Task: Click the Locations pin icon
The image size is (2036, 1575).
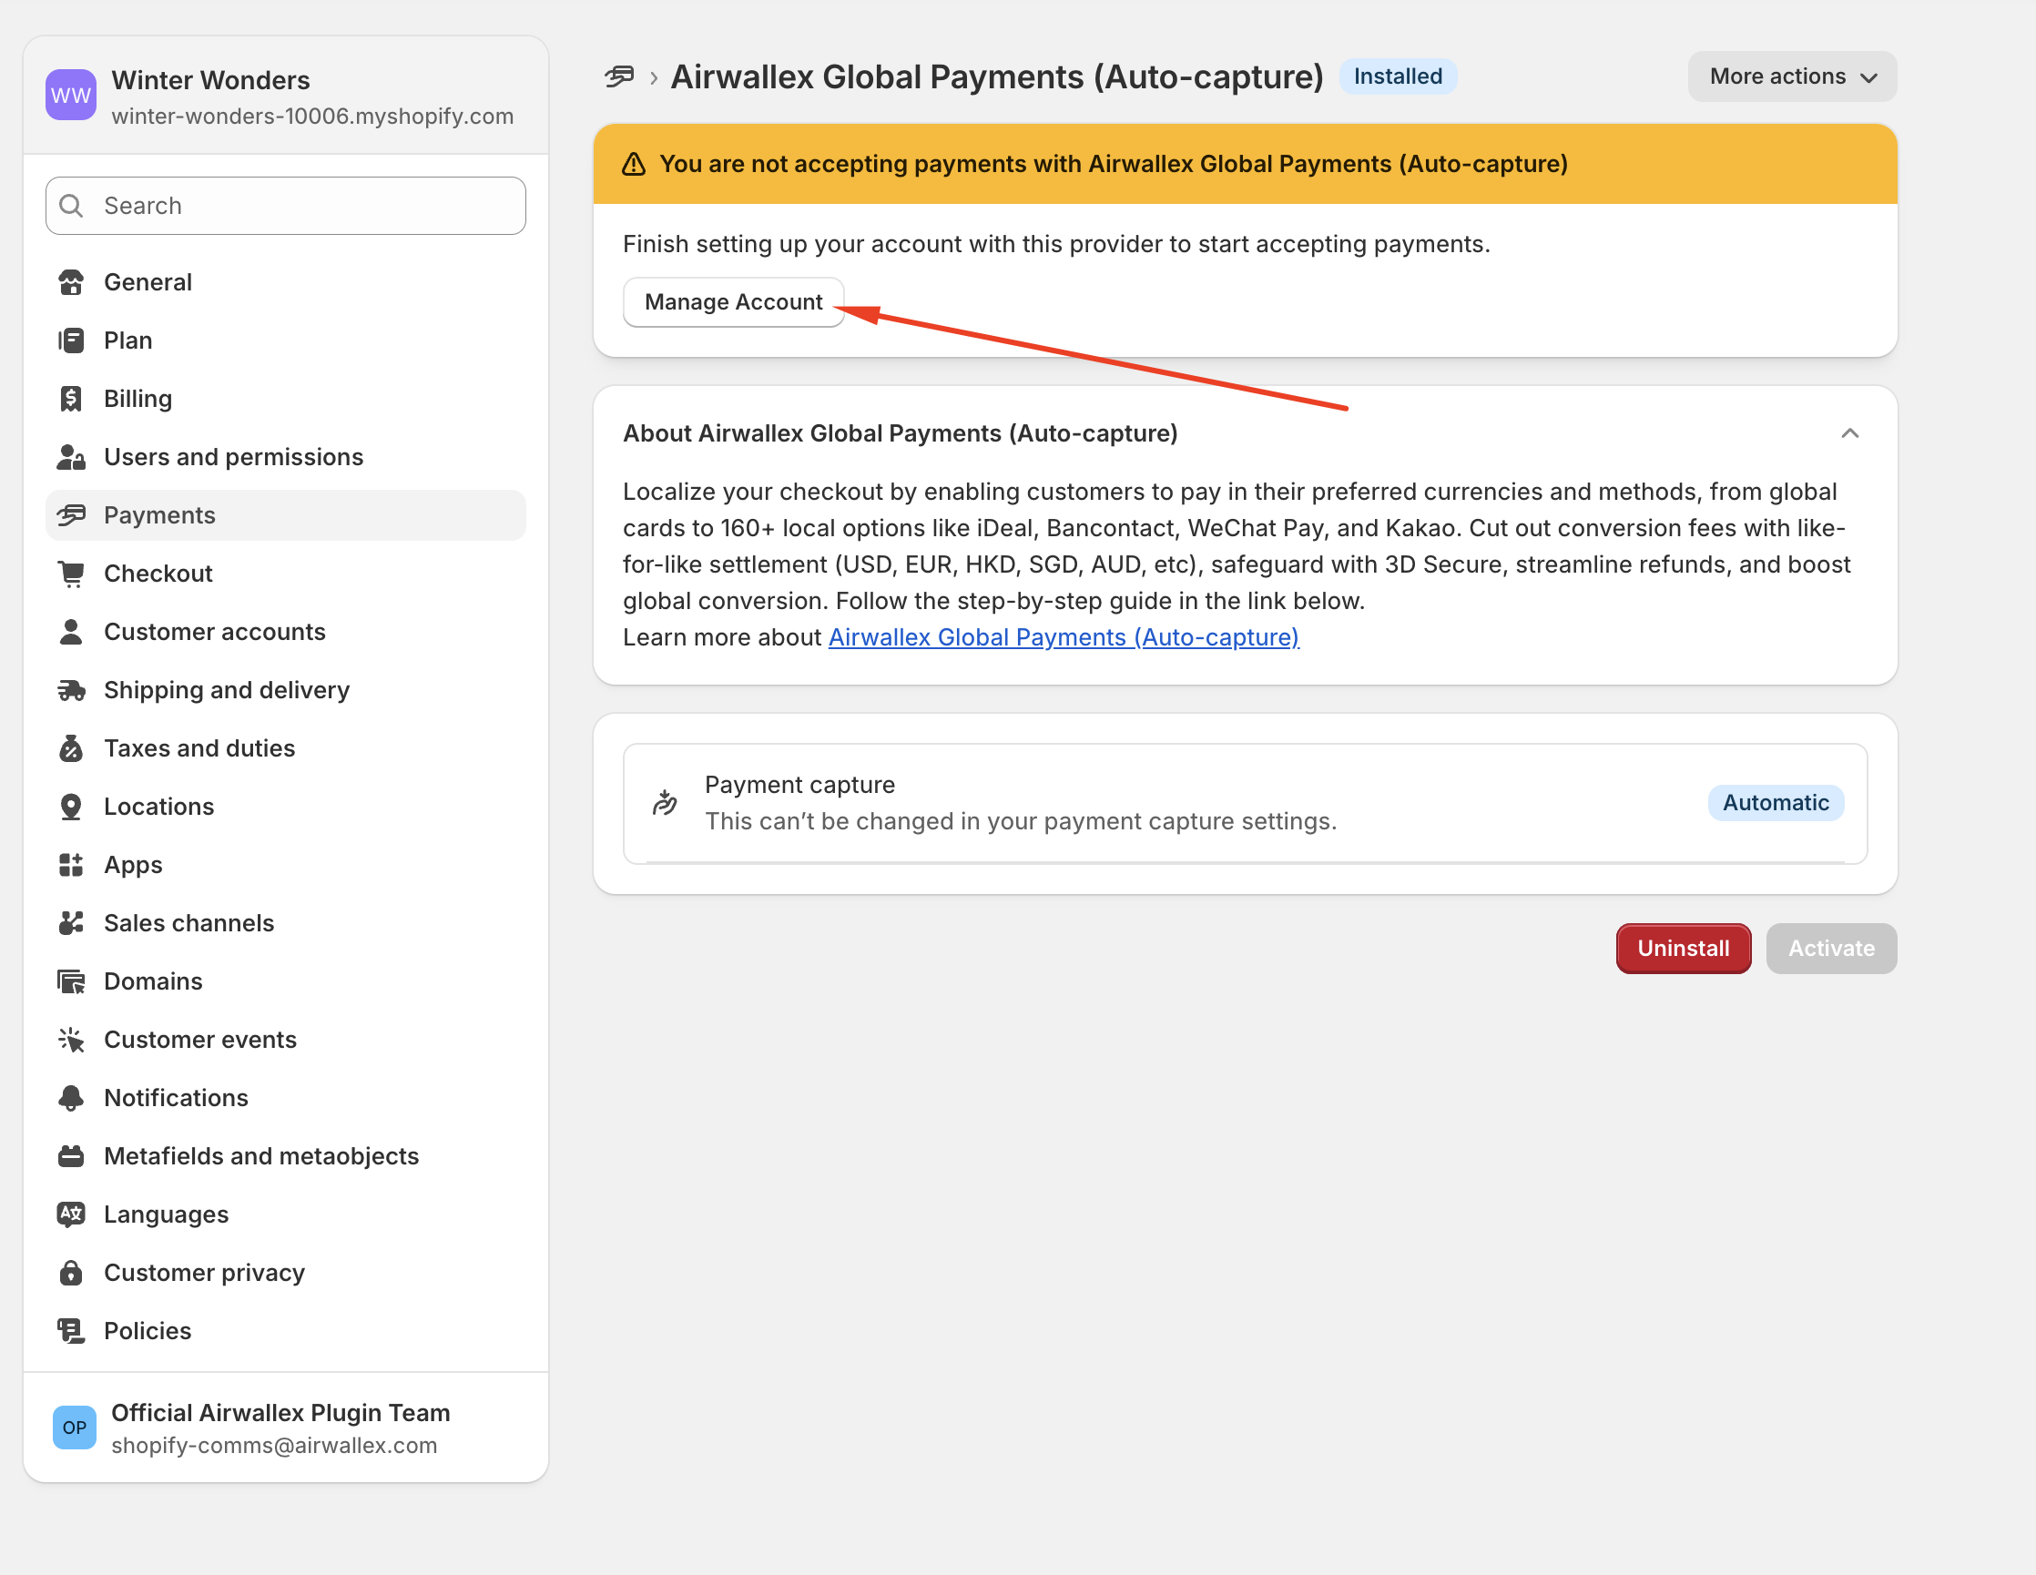Action: pos(71,806)
